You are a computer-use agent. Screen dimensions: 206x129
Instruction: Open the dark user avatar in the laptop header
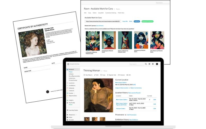(x=157, y=64)
